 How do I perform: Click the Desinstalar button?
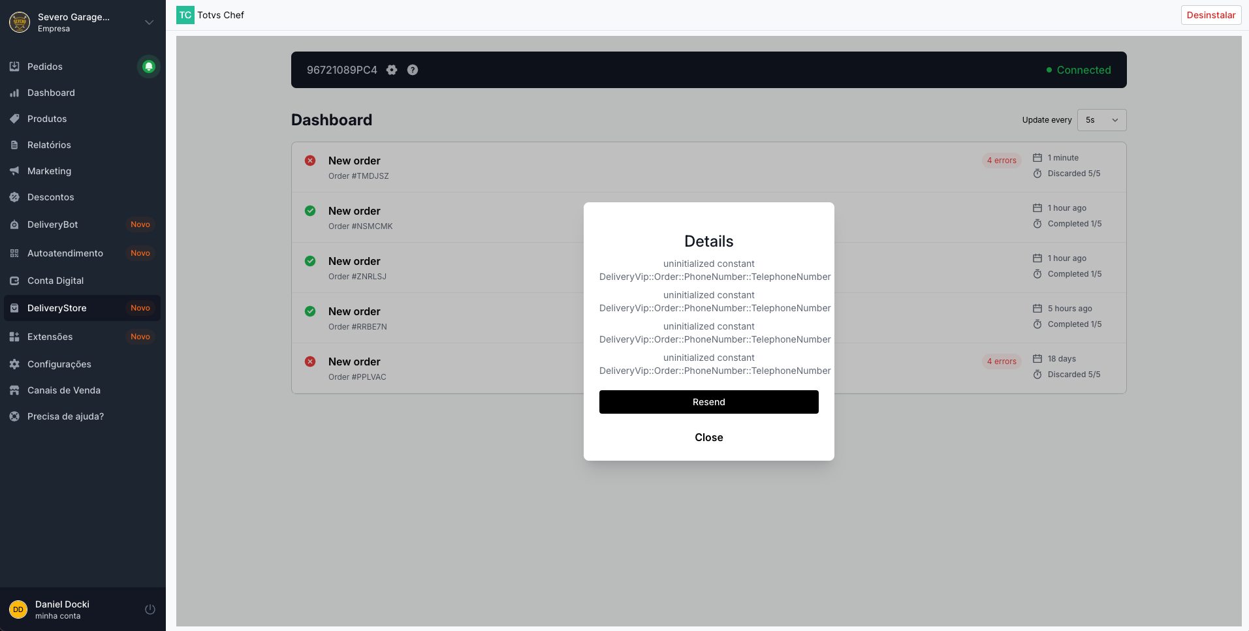click(1210, 15)
